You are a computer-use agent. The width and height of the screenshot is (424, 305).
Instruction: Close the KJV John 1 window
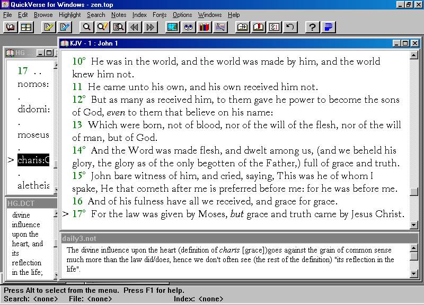coord(415,43)
